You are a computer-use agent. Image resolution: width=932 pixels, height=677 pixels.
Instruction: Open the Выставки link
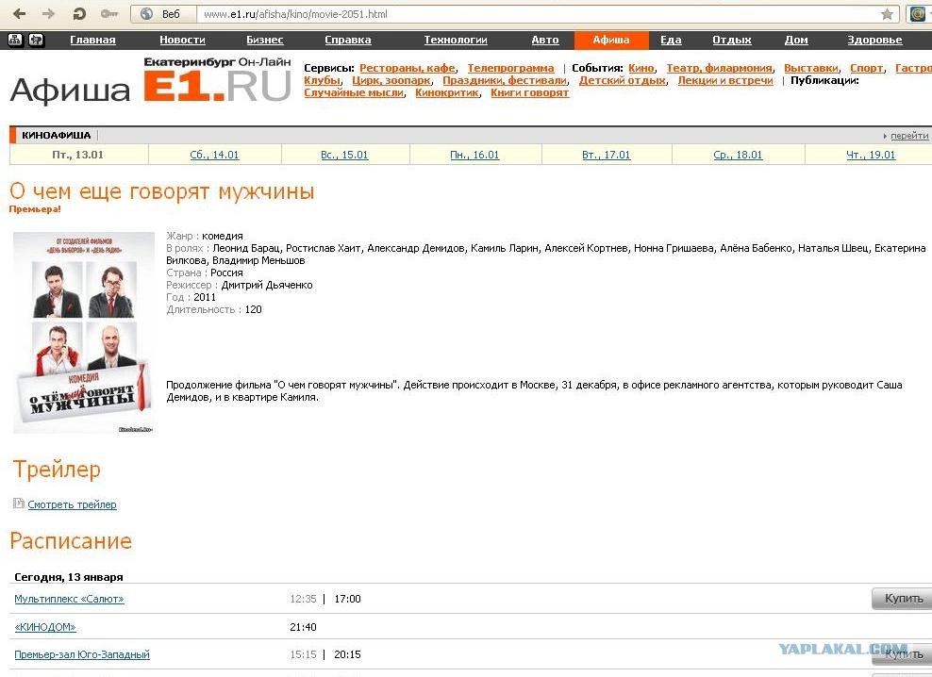[810, 68]
